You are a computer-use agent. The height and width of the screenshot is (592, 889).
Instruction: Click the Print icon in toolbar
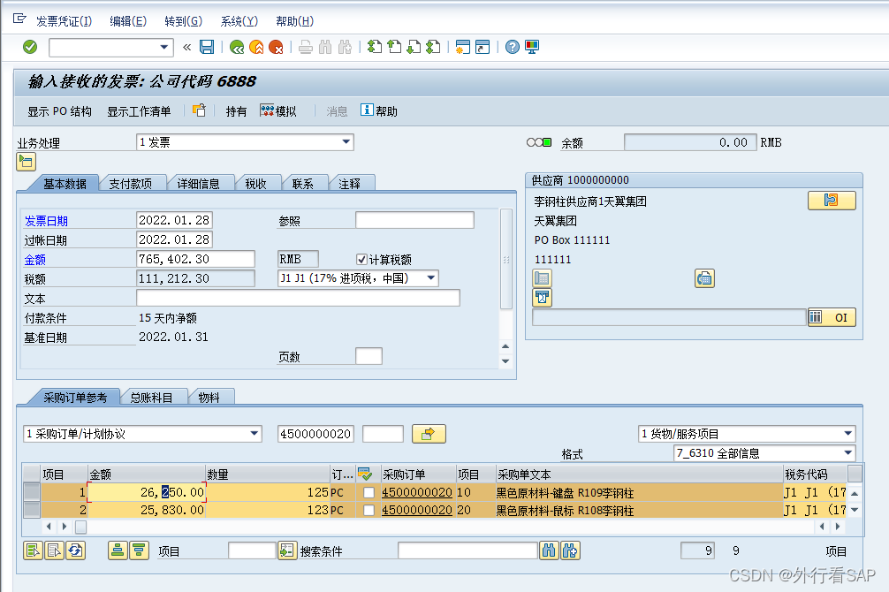pyautogui.click(x=306, y=47)
